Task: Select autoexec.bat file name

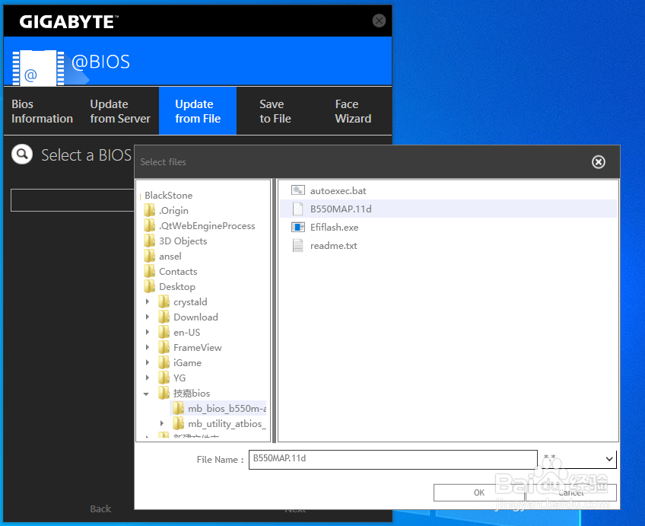Action: [338, 190]
